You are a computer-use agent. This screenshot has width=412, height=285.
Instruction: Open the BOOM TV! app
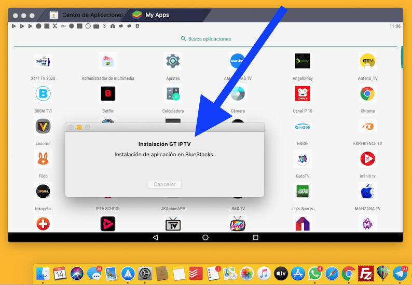(43, 93)
